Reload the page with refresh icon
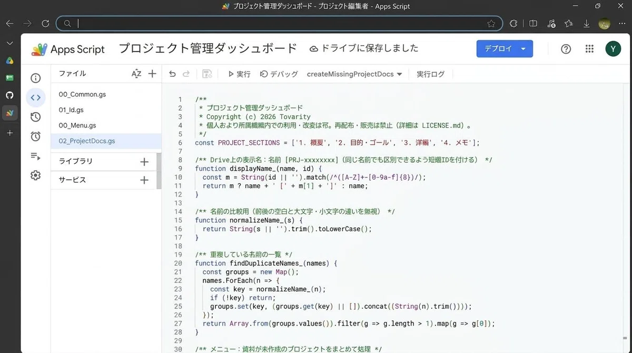 pyautogui.click(x=45, y=23)
